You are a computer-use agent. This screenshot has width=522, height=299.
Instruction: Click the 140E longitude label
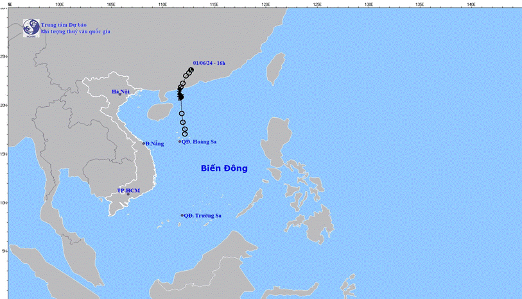pos(471,4)
